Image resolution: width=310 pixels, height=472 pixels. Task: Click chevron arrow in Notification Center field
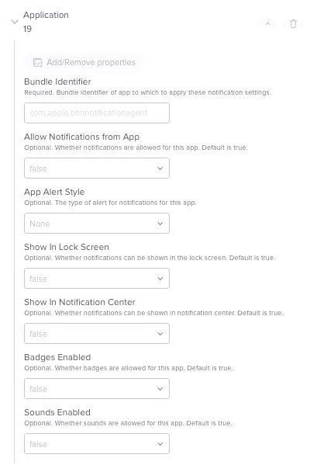160,334
